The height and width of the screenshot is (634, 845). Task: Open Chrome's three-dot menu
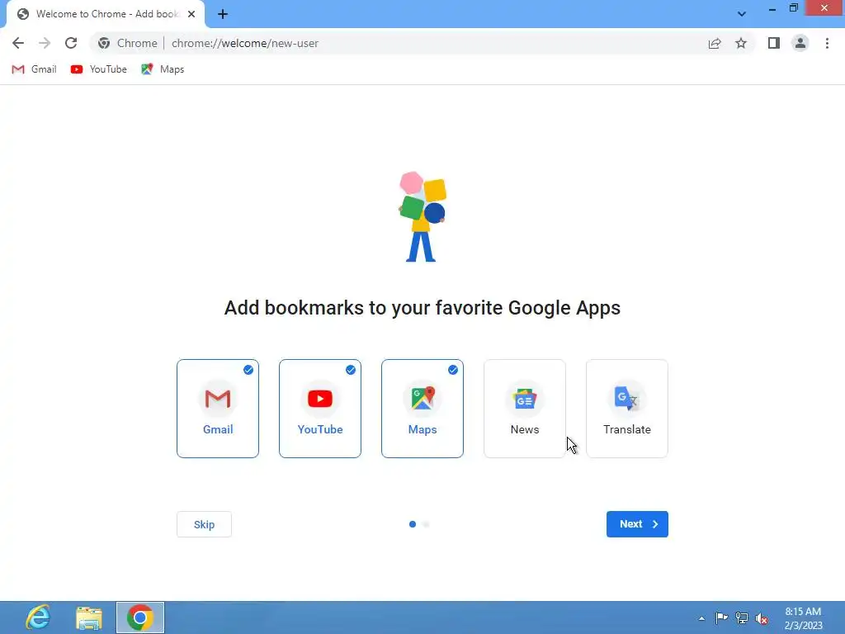pyautogui.click(x=827, y=43)
